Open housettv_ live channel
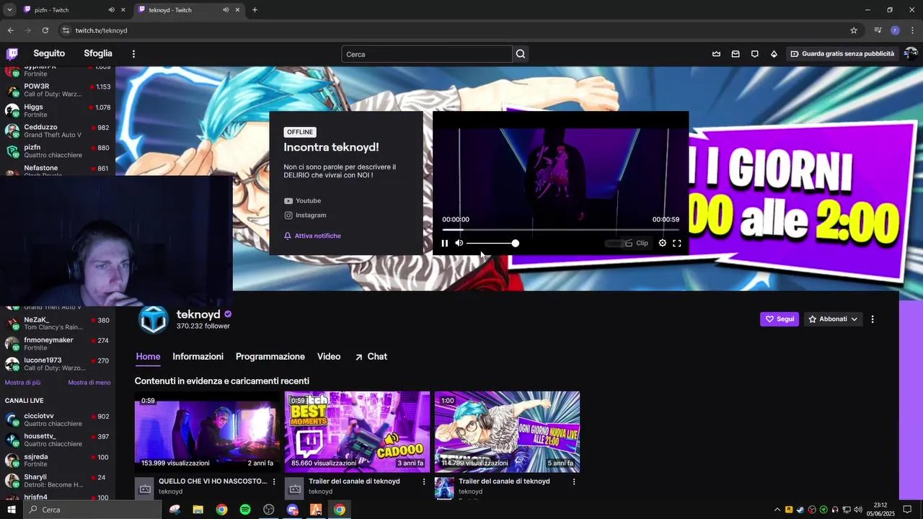The width and height of the screenshot is (923, 519). pos(58,440)
